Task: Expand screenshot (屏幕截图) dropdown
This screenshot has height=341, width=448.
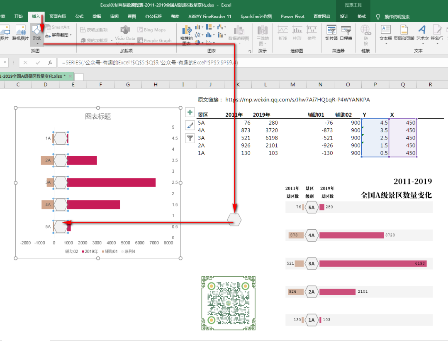Action: coord(71,35)
